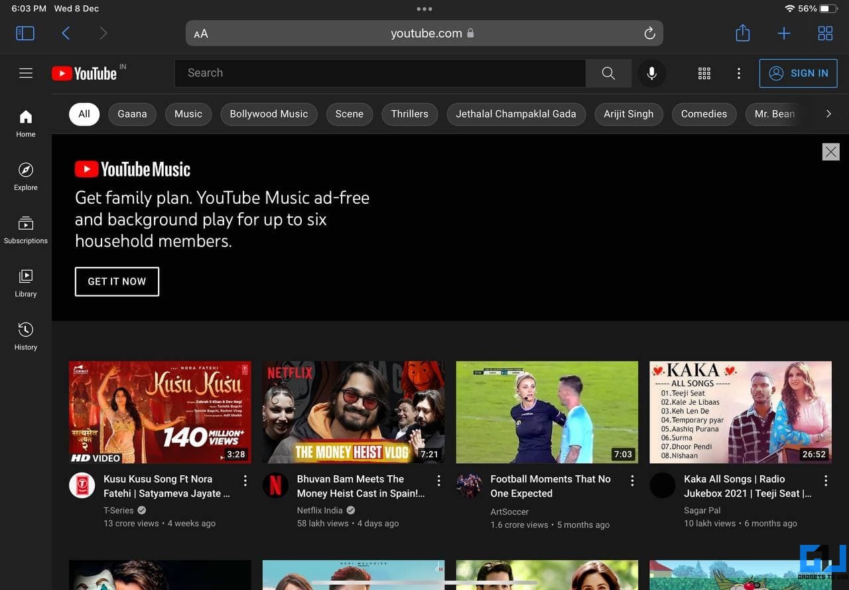
Task: Open options for Kusu Kusu video
Action: pyautogui.click(x=245, y=480)
